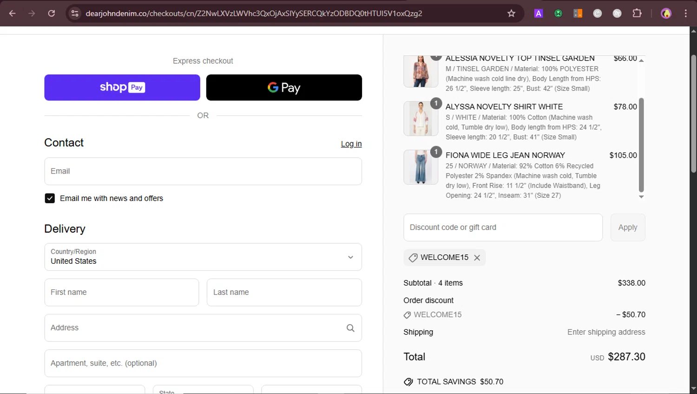Click the Log in link
Screen dimensions: 697x394
(x=351, y=144)
